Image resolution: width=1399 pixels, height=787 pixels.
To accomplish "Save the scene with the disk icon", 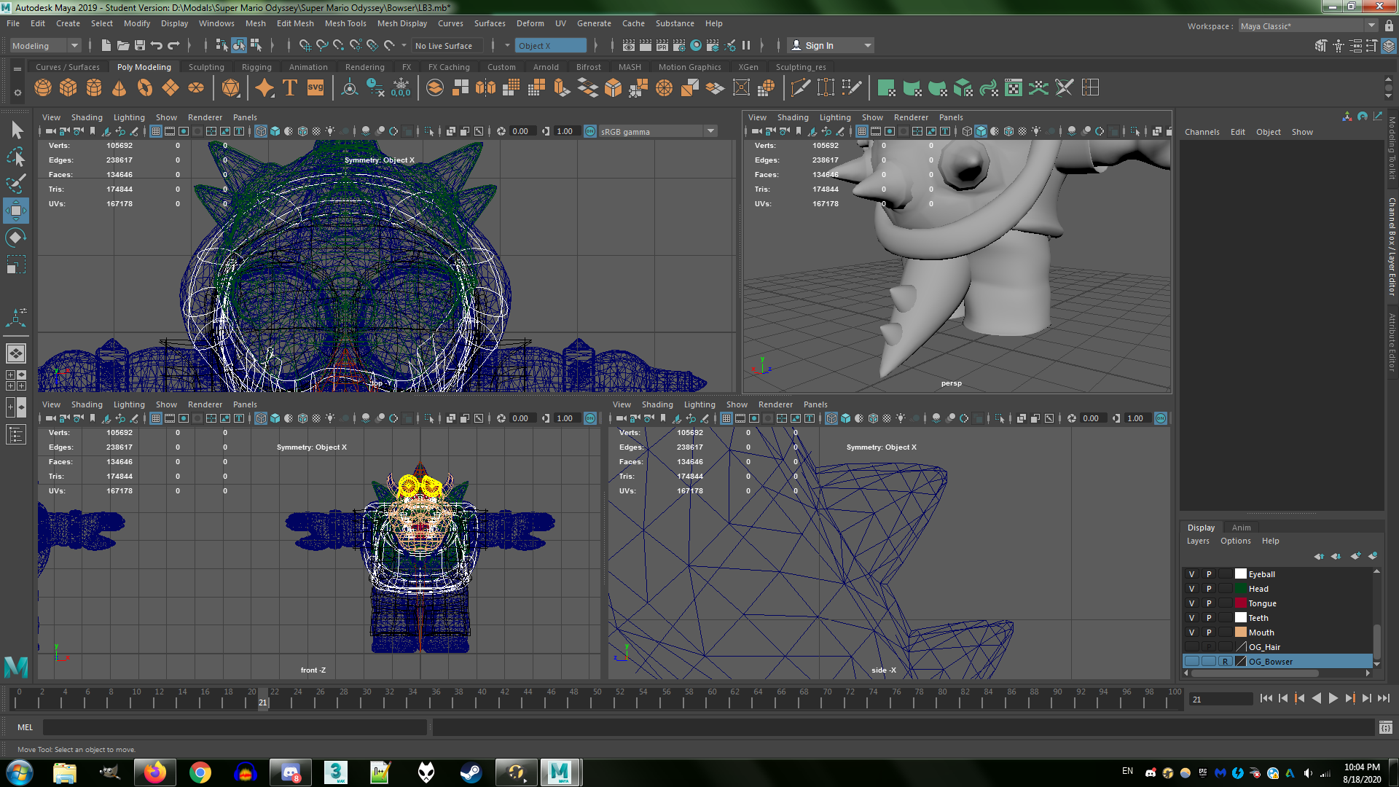I will [x=140, y=45].
